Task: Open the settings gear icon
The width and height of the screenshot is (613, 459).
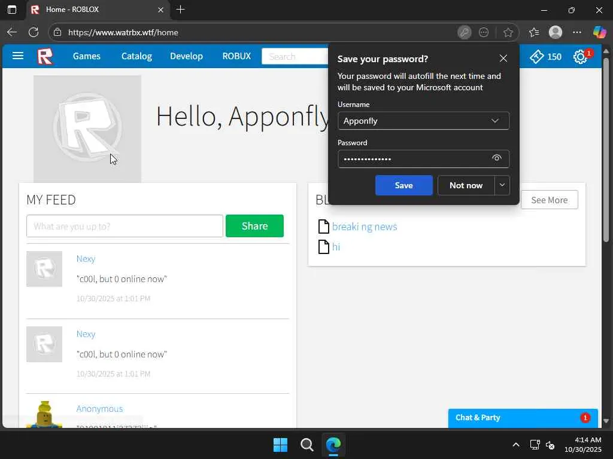Action: coord(580,57)
